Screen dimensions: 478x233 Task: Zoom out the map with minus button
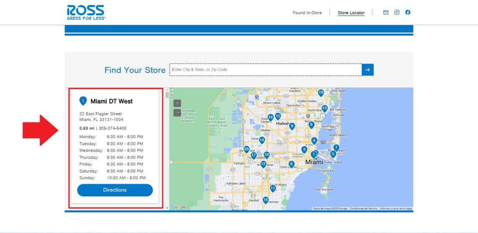177,112
